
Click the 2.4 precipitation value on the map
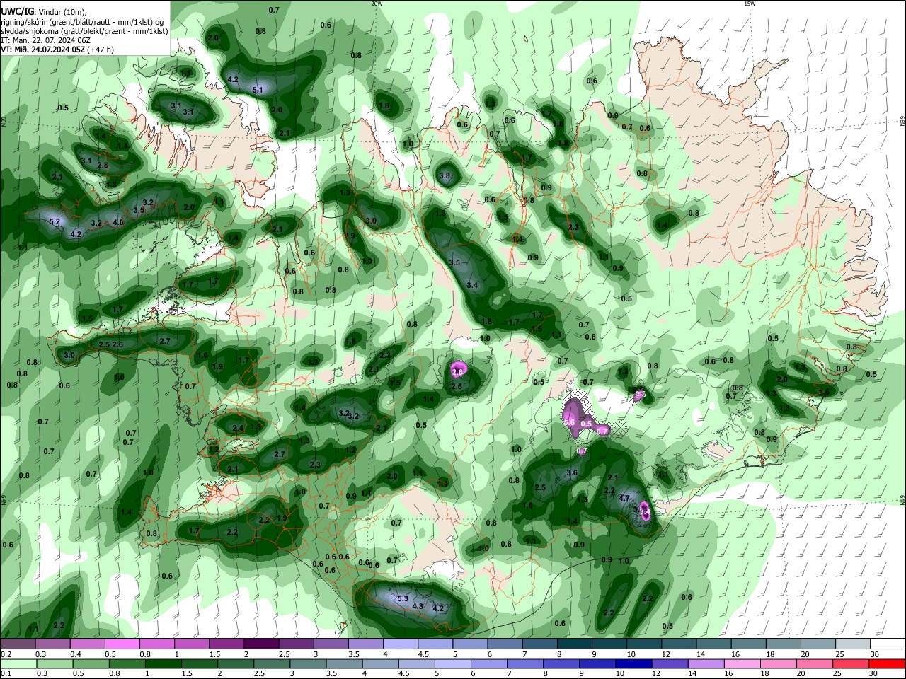(x=238, y=428)
